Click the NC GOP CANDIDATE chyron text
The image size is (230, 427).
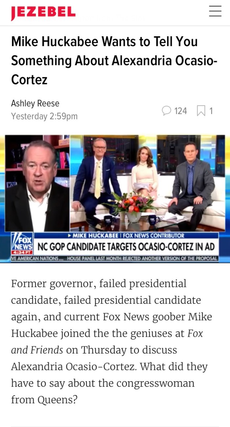pos(126,247)
